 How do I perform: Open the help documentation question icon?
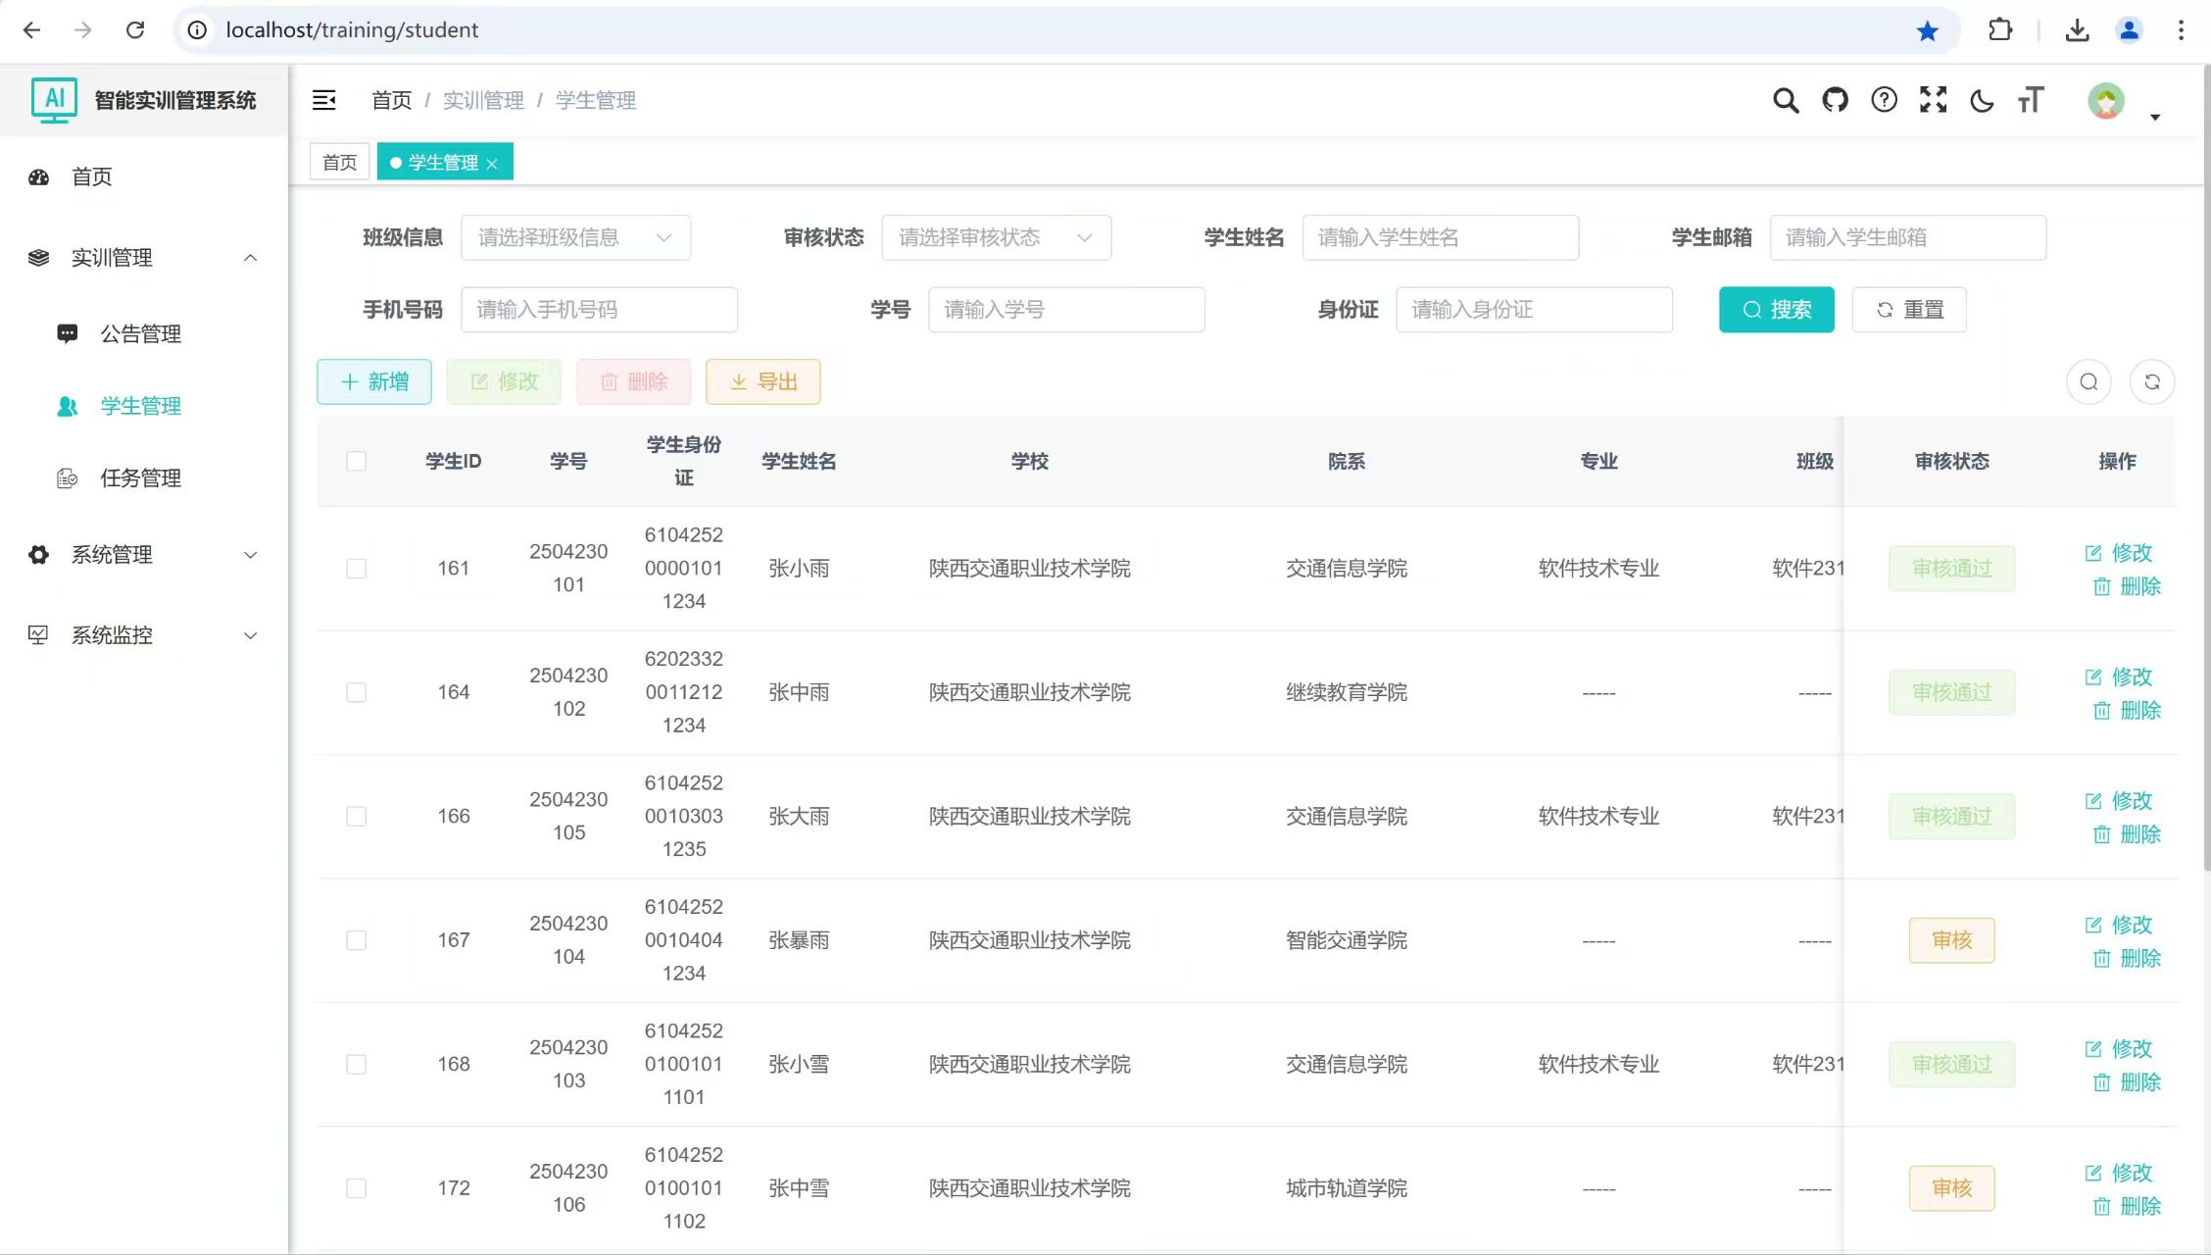1884,100
